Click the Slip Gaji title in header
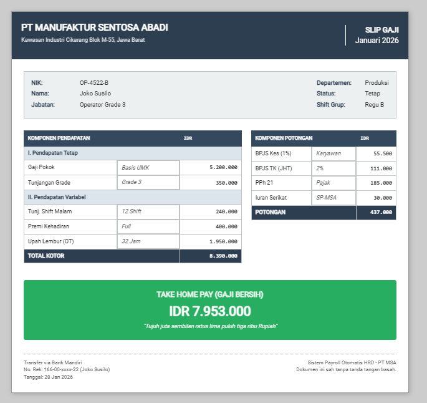The height and width of the screenshot is (403, 427). 381,29
